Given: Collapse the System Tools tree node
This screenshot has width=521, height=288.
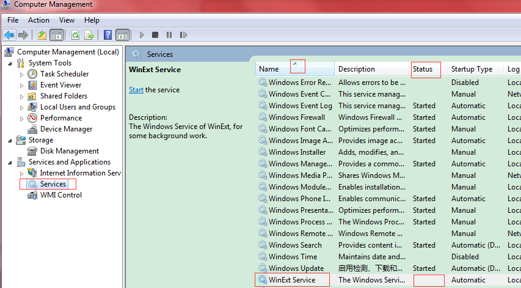Looking at the screenshot, I should pyautogui.click(x=10, y=63).
